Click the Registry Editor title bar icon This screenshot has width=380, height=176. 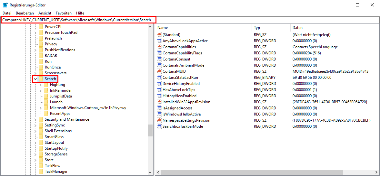tap(5, 5)
